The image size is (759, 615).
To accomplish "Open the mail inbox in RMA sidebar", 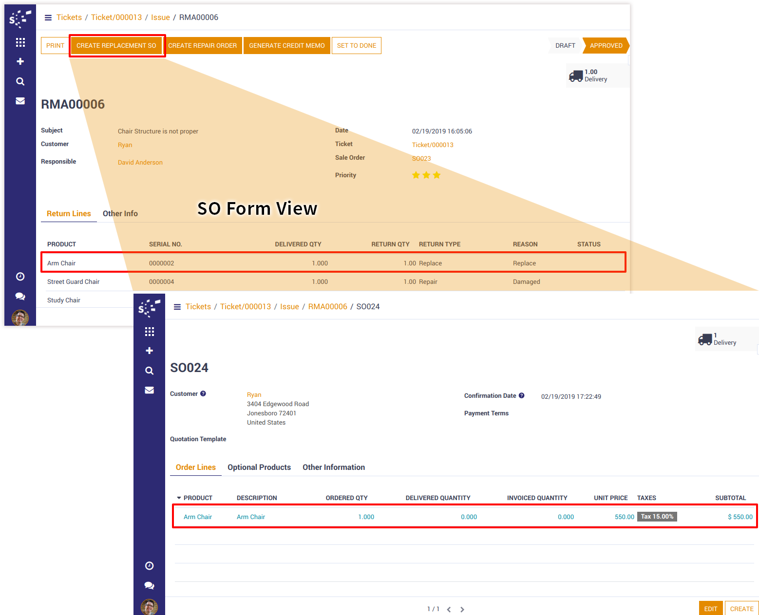I will 20,101.
